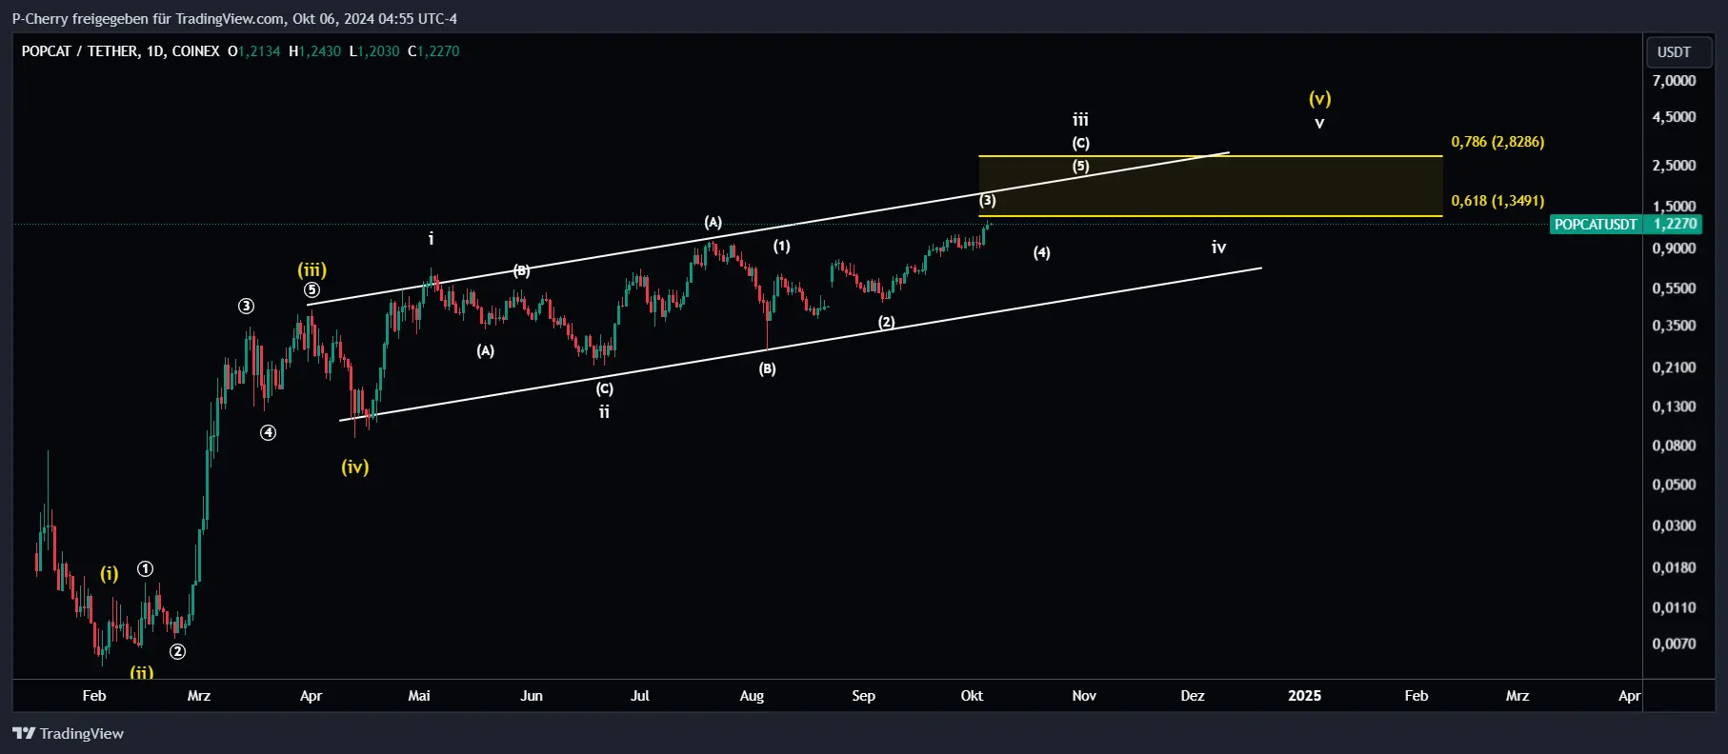Click the 2,5000 price axis label
This screenshot has width=1728, height=754.
tap(1674, 166)
